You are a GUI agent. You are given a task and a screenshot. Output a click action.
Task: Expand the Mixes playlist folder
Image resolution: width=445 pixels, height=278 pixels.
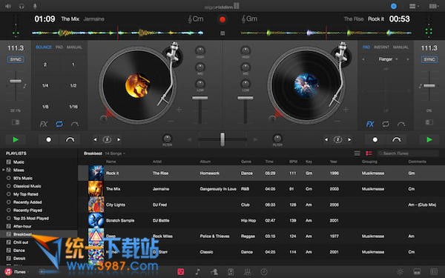tap(4, 170)
